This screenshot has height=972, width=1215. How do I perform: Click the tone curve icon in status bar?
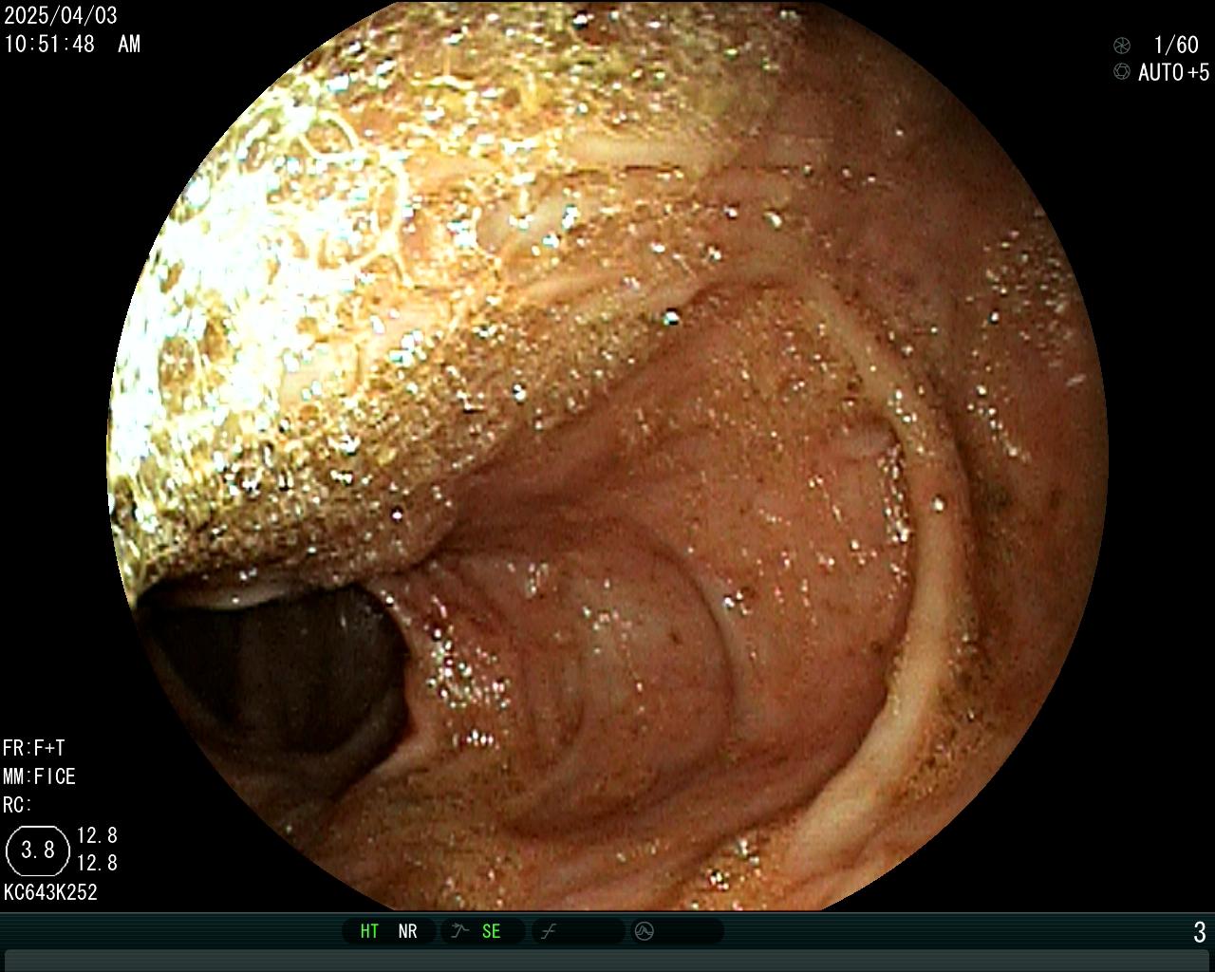(549, 931)
